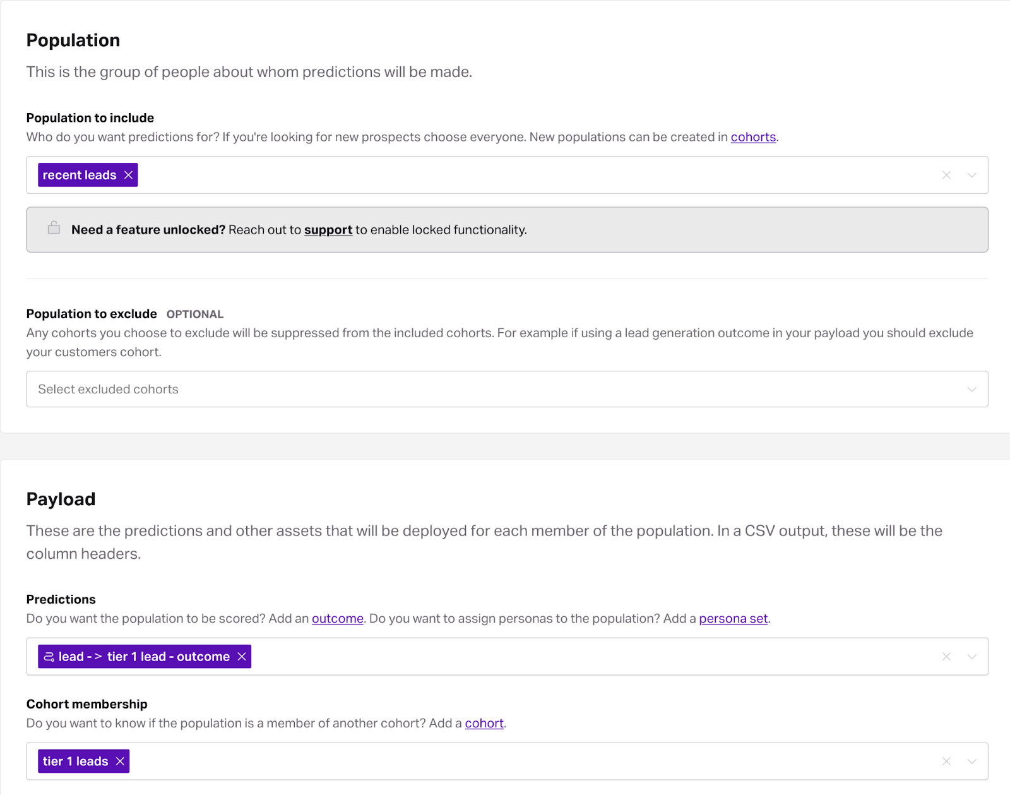This screenshot has width=1010, height=795.
Task: Click the outcome icon in predictions tag
Action: tap(49, 657)
